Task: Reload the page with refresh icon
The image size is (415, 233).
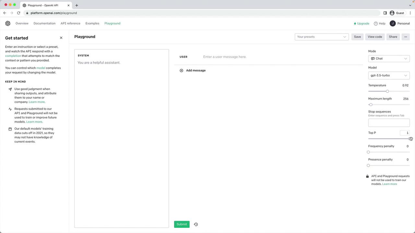Action: (x=18, y=13)
